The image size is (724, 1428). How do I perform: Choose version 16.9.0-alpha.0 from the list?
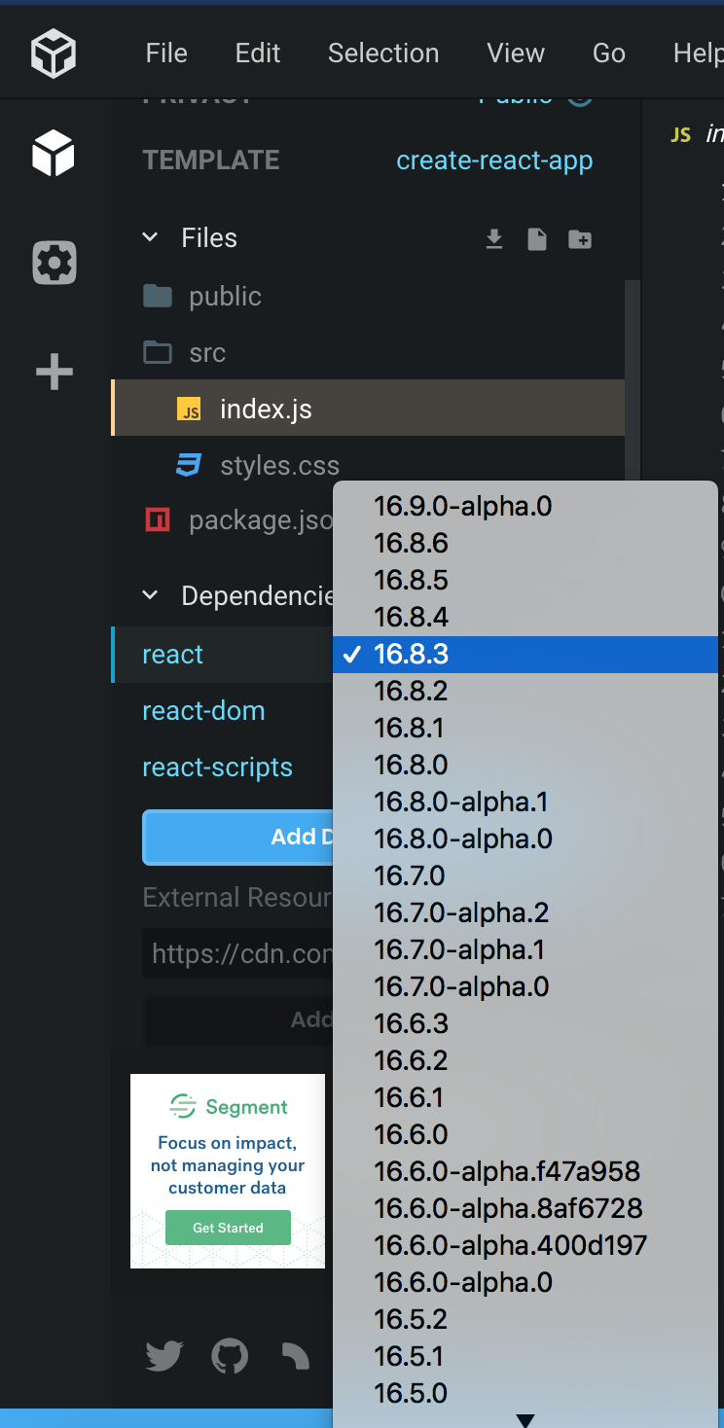pos(525,506)
